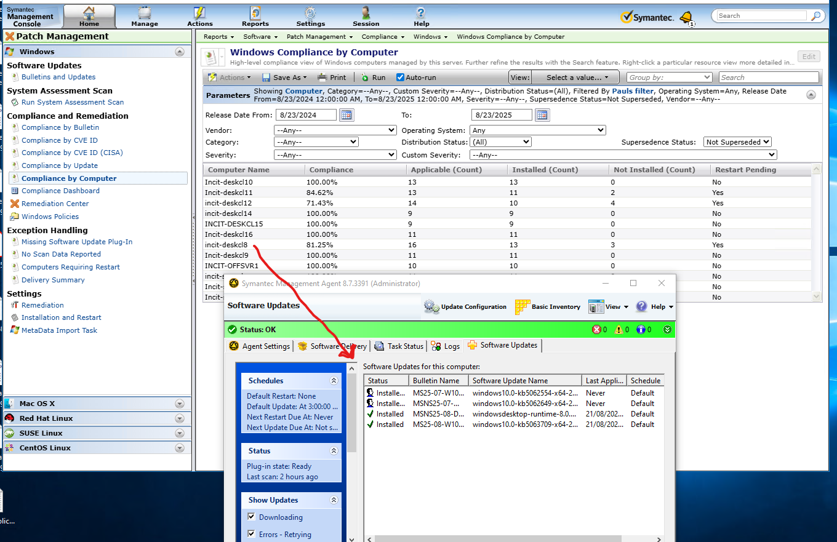Open the Remediation Center link
This screenshot has height=542, width=837.
[55, 204]
